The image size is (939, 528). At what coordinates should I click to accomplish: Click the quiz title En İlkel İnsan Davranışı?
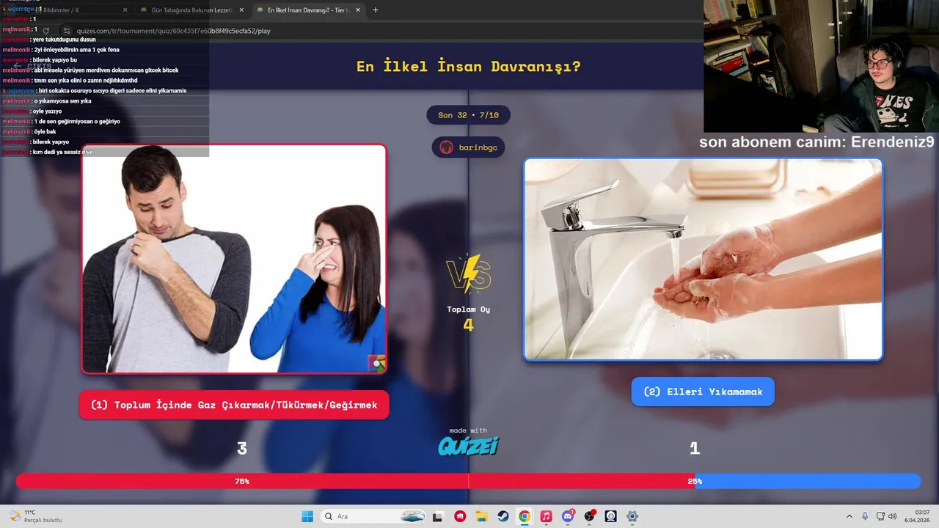(468, 67)
